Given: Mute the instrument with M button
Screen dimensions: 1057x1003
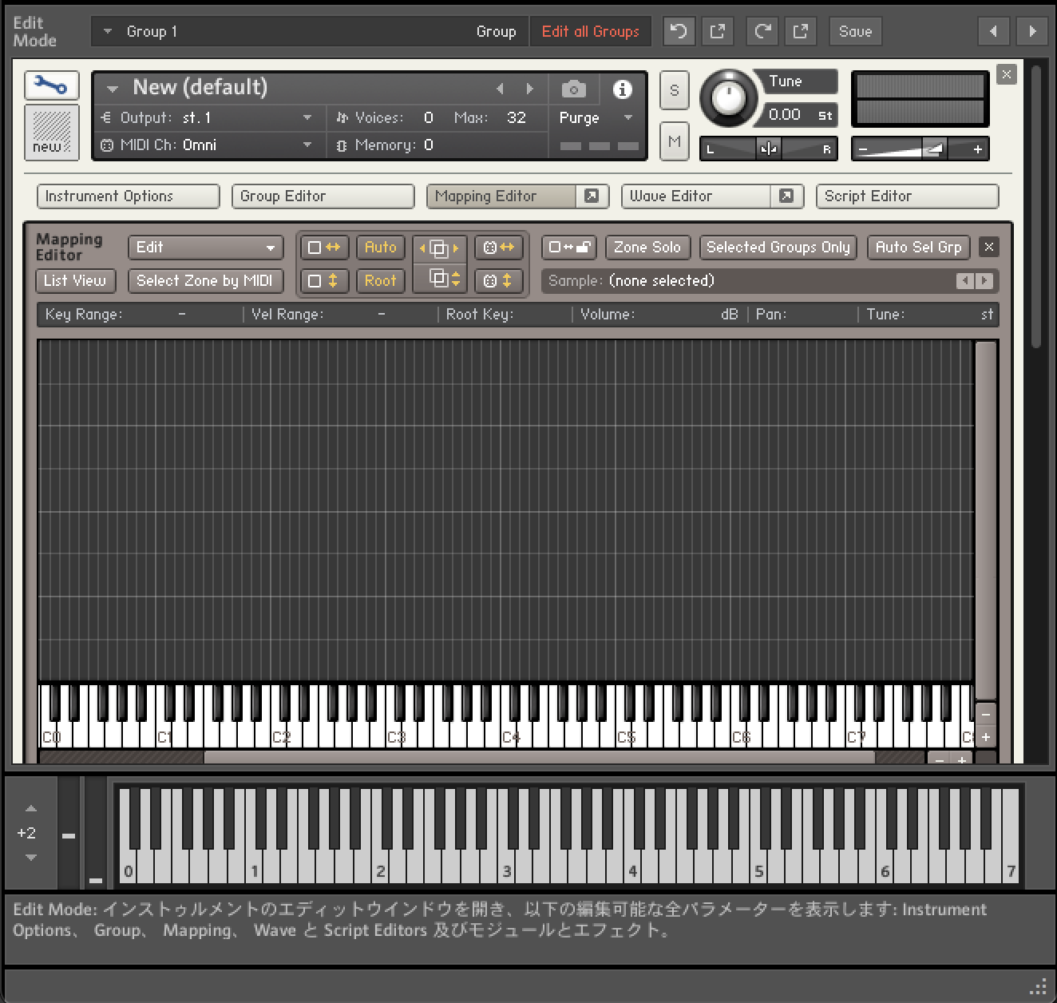Looking at the screenshot, I should click(675, 141).
